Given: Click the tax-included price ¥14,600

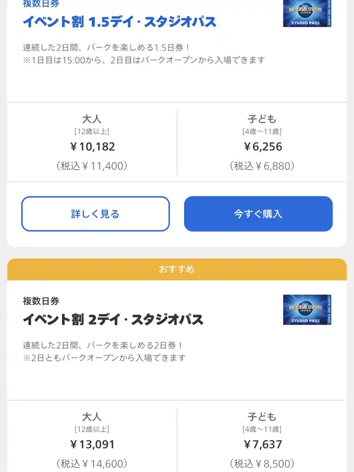Looking at the screenshot, I should pos(92,464).
